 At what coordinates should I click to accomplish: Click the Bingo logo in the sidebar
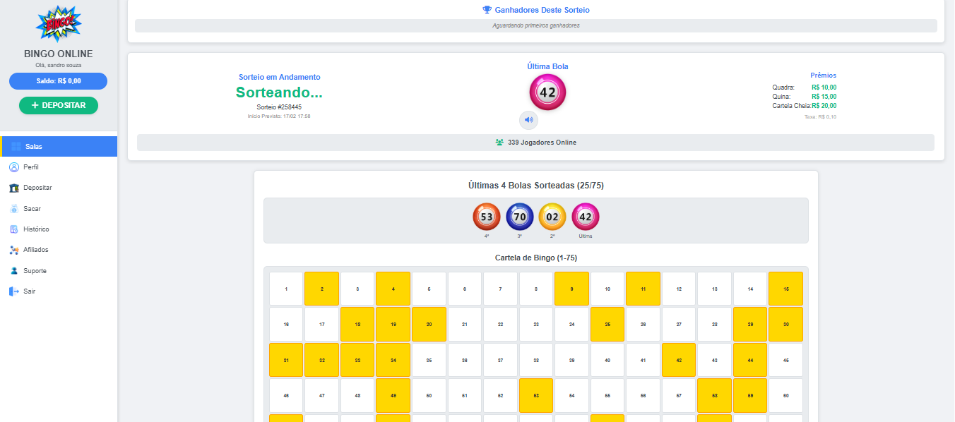(59, 24)
